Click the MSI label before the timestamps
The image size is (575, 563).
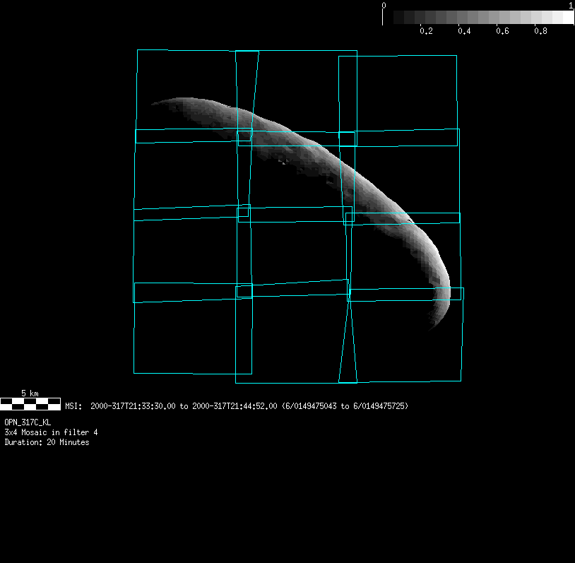pyautogui.click(x=73, y=406)
